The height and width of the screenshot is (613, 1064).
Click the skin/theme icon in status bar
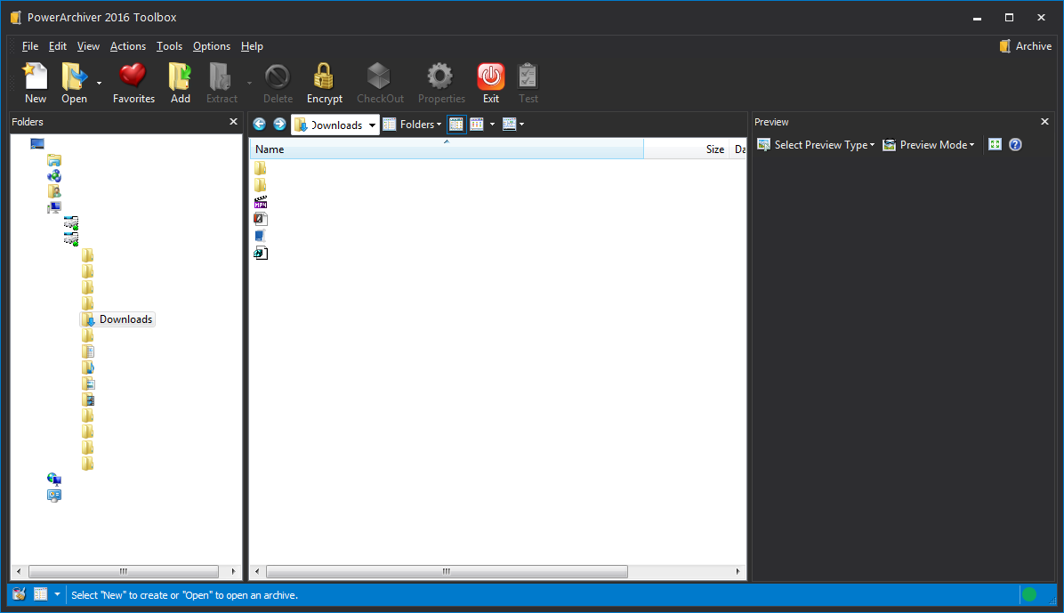click(x=18, y=593)
